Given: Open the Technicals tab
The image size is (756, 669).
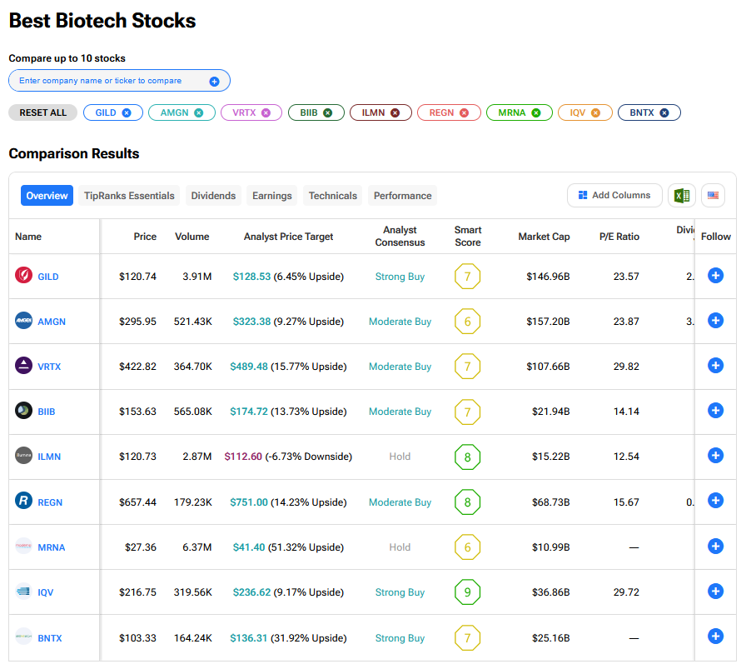Looking at the screenshot, I should coord(332,196).
